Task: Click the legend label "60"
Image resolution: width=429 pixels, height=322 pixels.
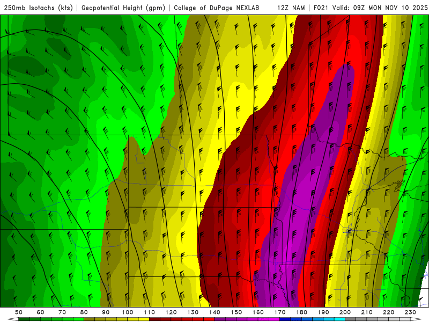Action: point(41,312)
